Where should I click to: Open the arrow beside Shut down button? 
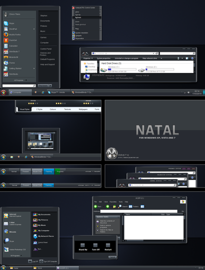coord(50,85)
